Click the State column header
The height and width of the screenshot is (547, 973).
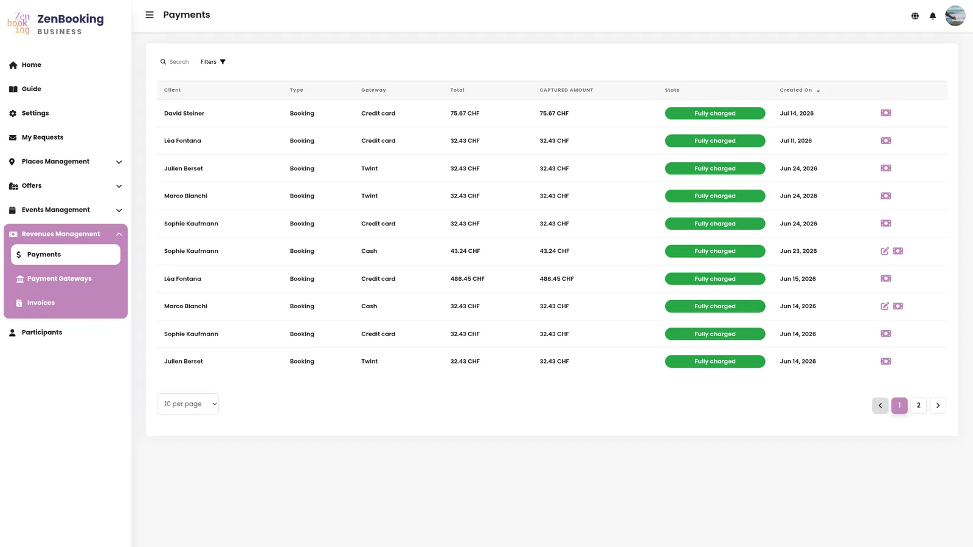[x=672, y=90]
